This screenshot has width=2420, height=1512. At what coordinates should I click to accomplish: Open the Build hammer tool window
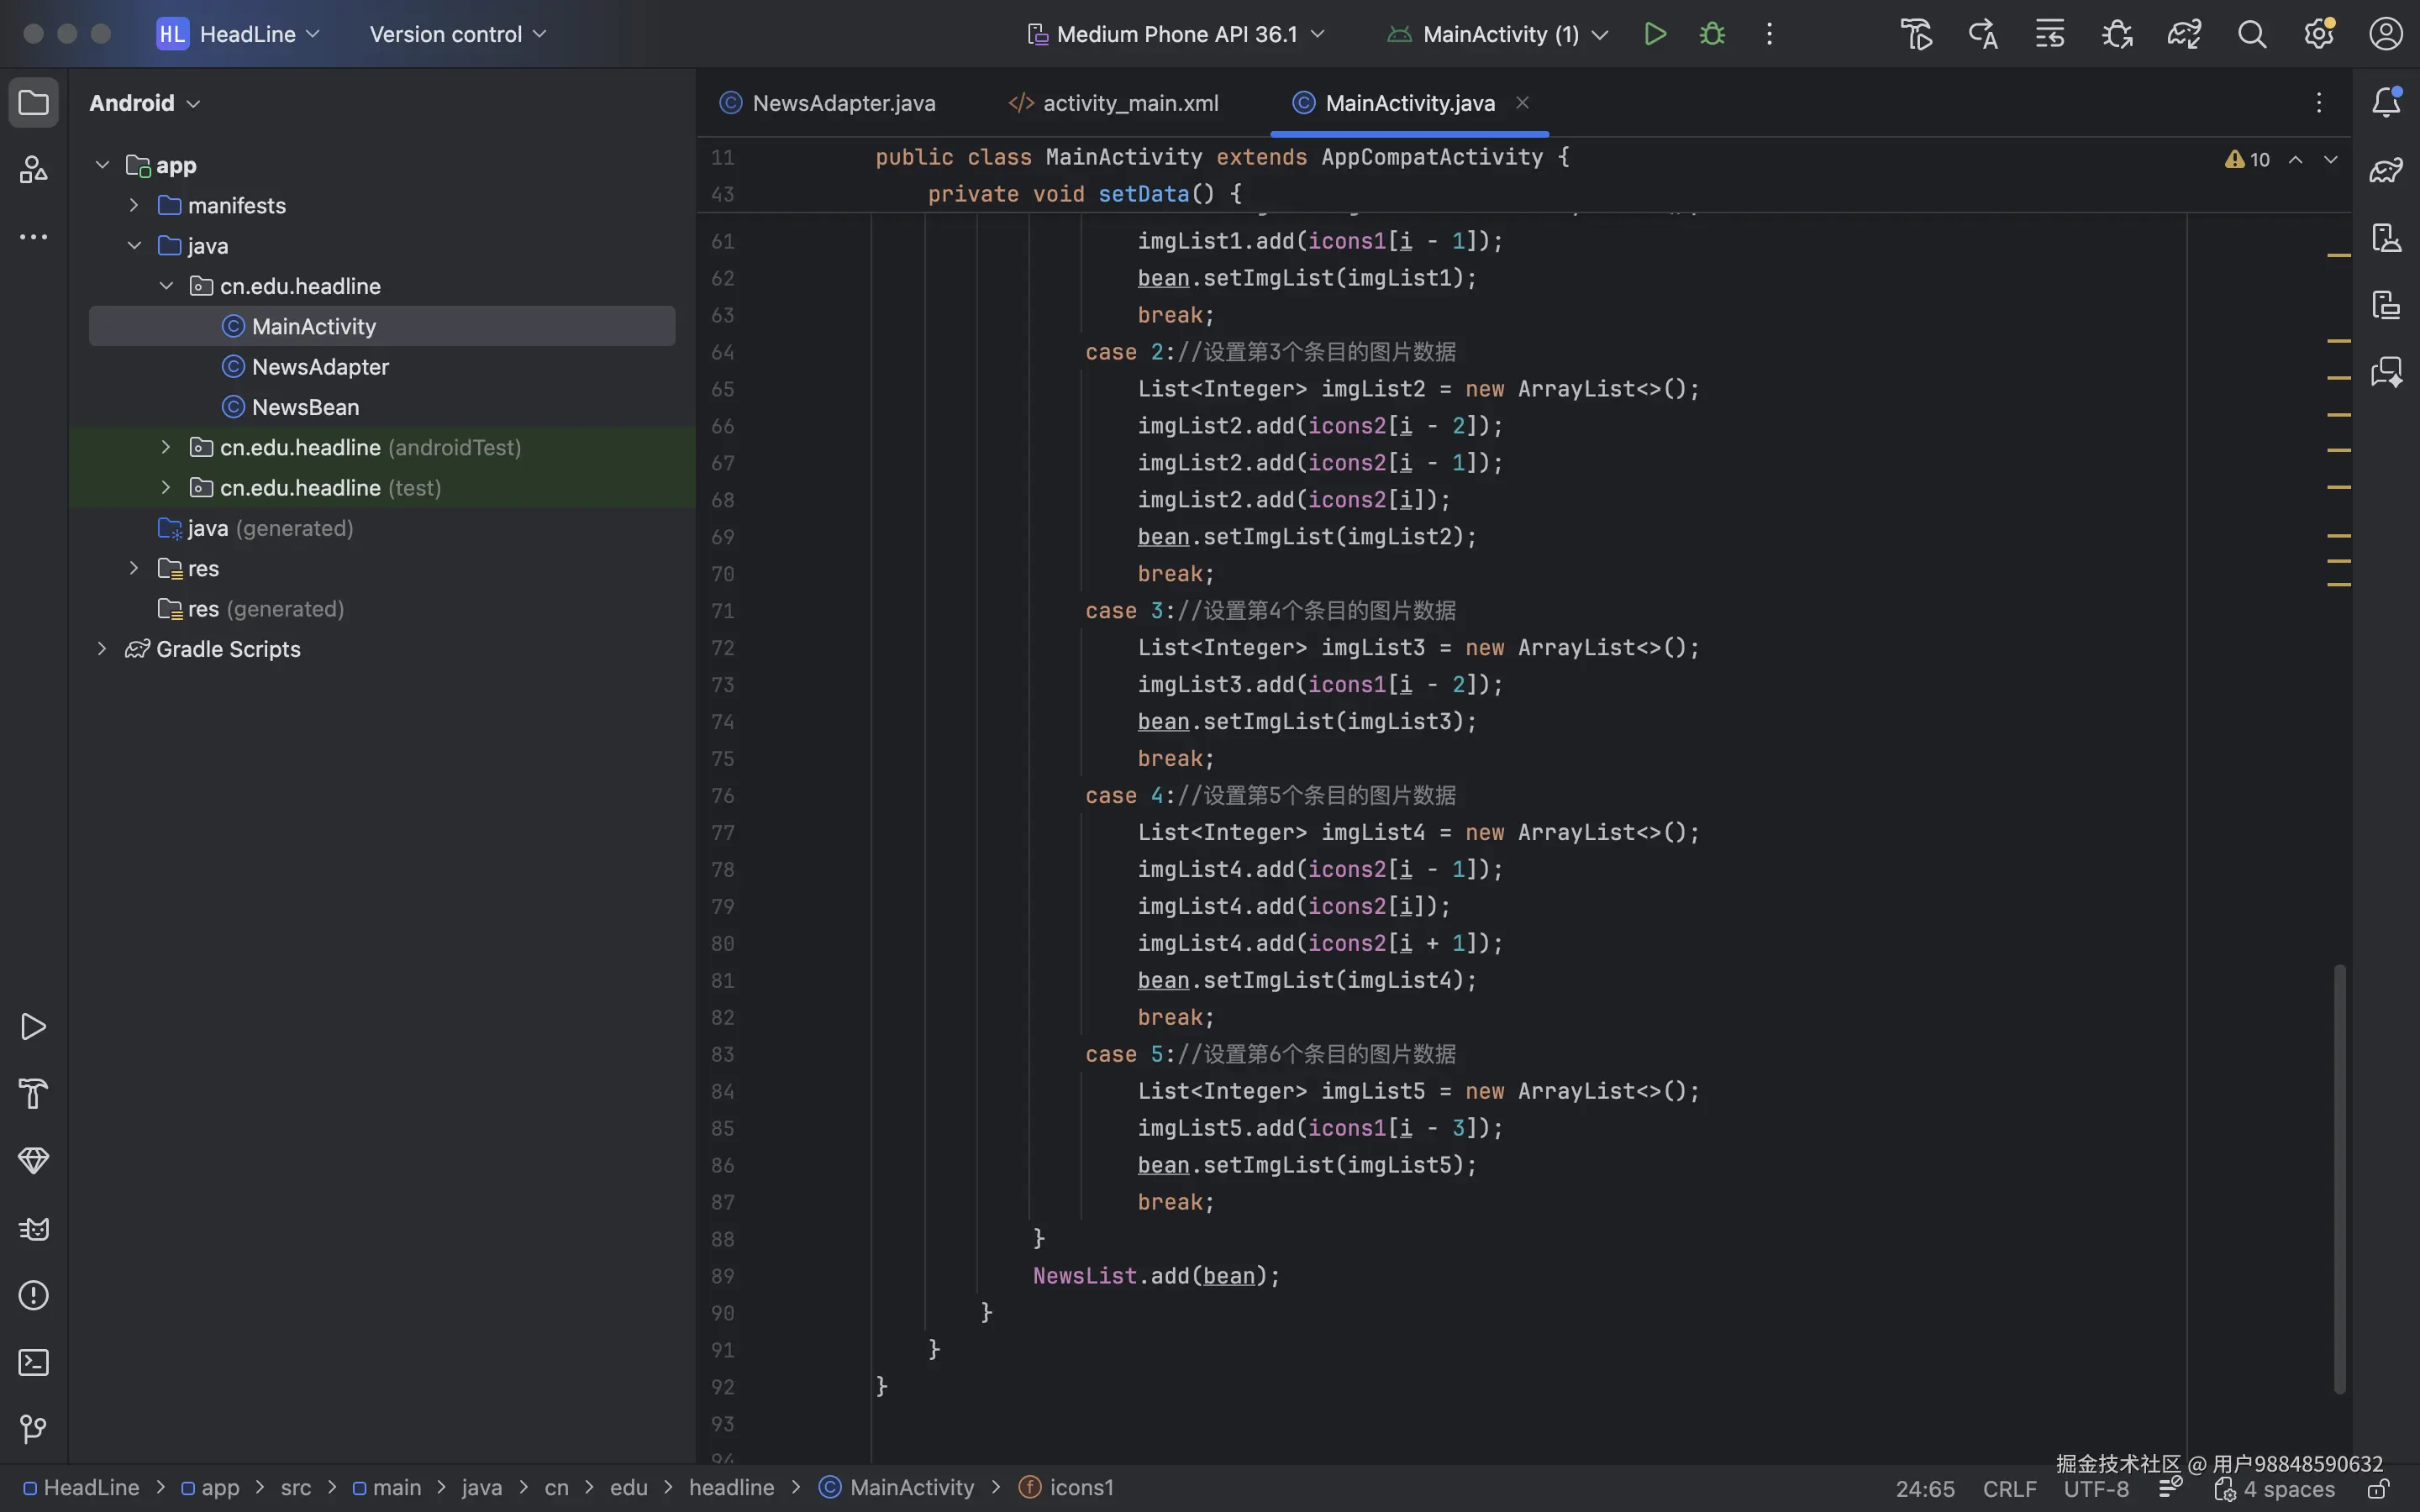pyautogui.click(x=33, y=1094)
